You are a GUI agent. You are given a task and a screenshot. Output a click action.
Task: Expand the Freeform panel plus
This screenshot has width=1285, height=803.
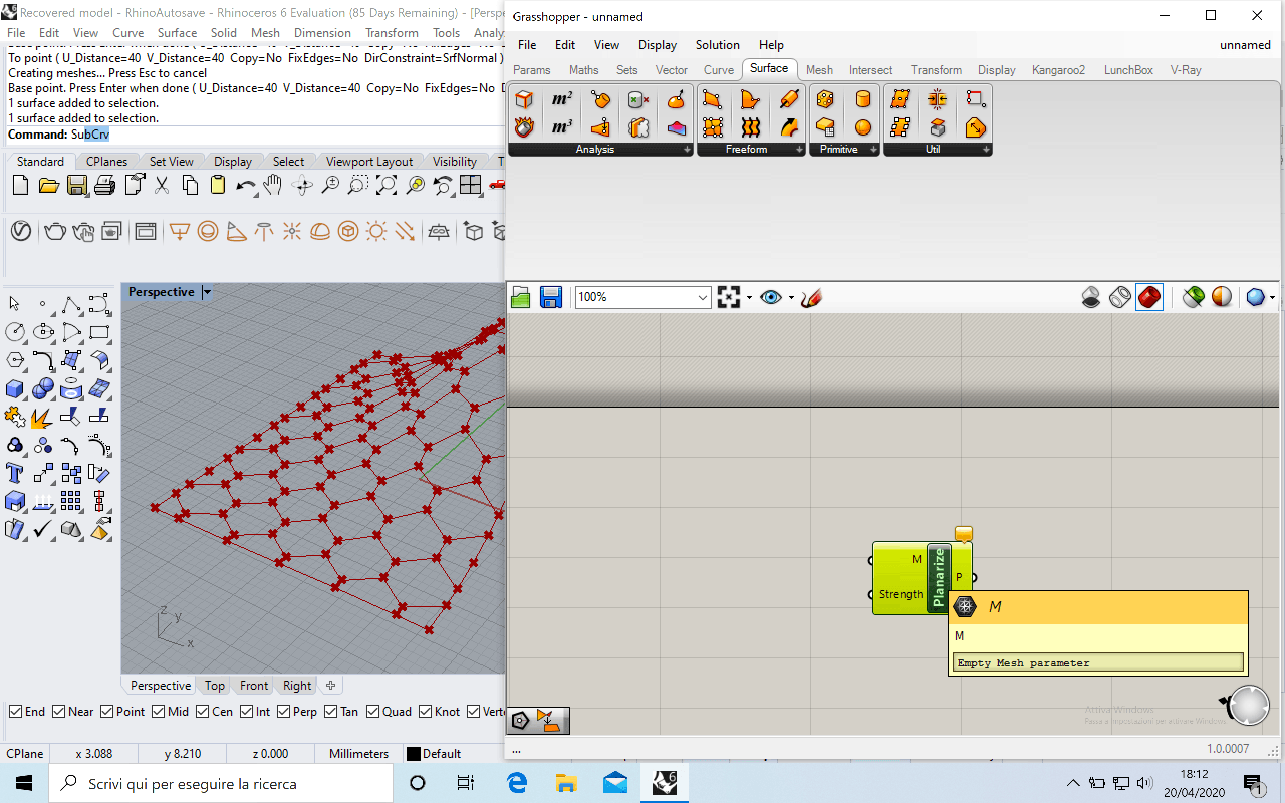pos(799,149)
